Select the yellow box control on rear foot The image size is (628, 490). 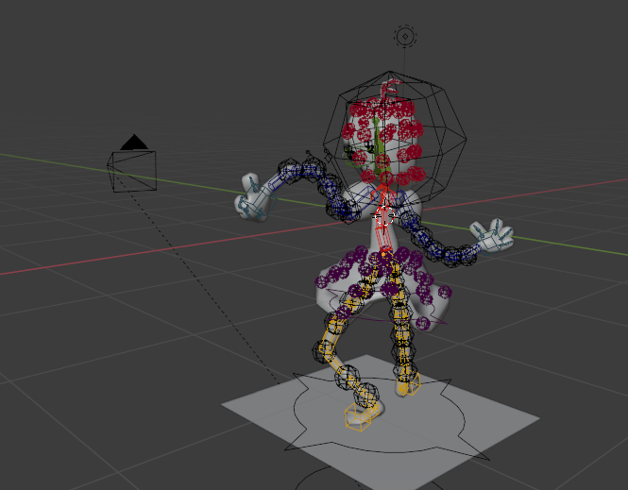tap(411, 384)
